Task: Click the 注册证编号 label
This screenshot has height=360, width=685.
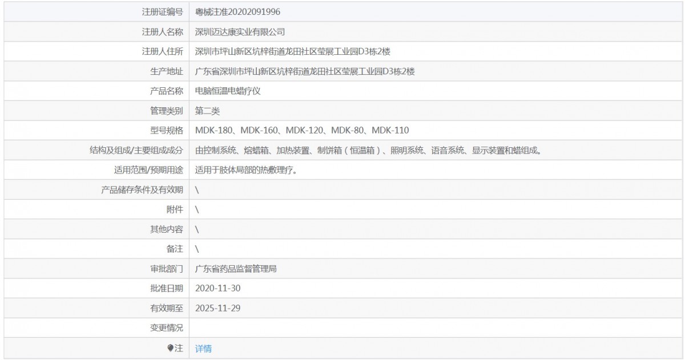Action: (x=162, y=12)
